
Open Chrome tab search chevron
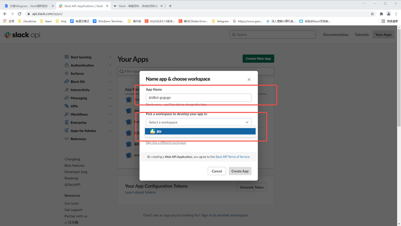(365, 3)
